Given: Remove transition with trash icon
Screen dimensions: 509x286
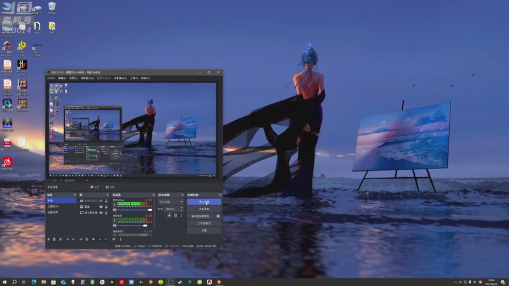Looking at the screenshot, I should [176, 215].
